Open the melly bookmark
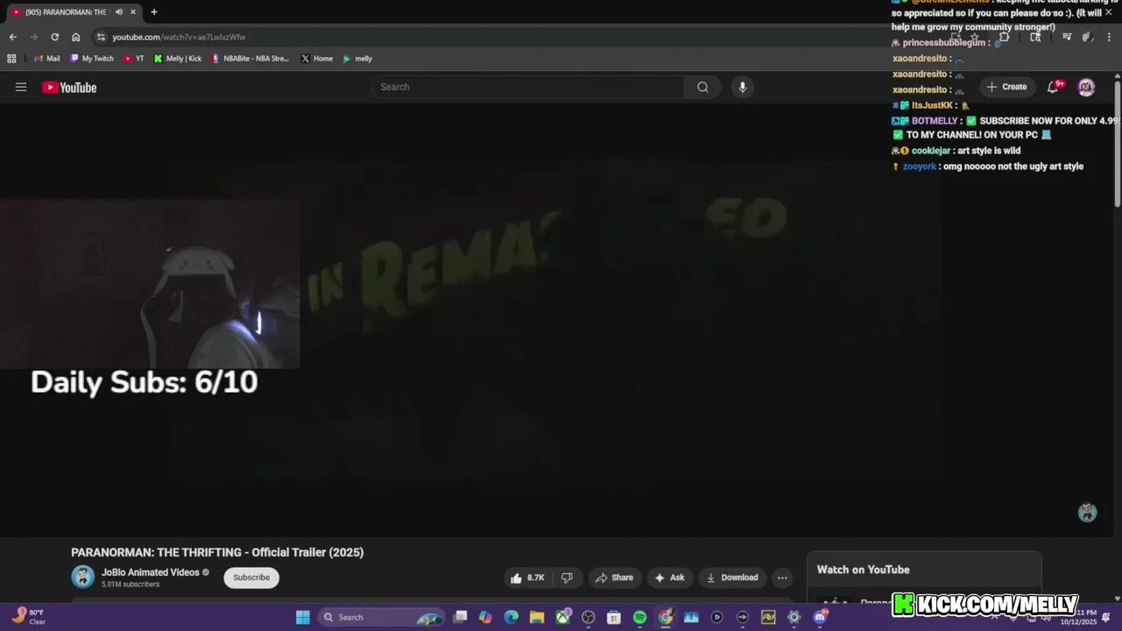This screenshot has width=1122, height=631. (358, 59)
